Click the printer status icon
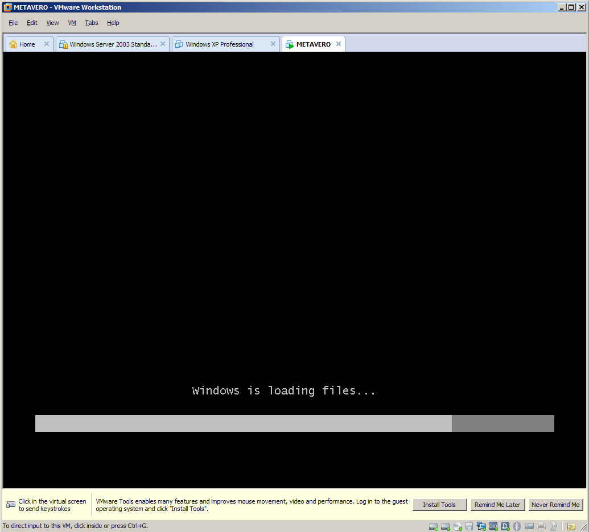The image size is (589, 532). (x=541, y=526)
